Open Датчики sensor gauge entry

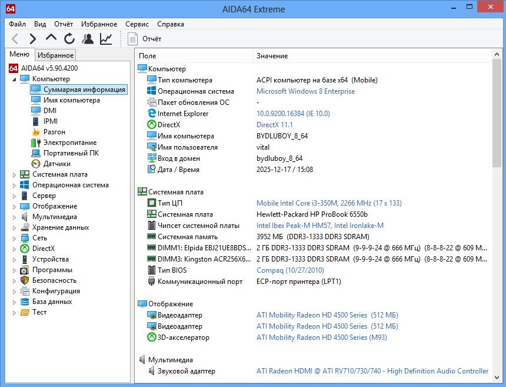(x=57, y=164)
